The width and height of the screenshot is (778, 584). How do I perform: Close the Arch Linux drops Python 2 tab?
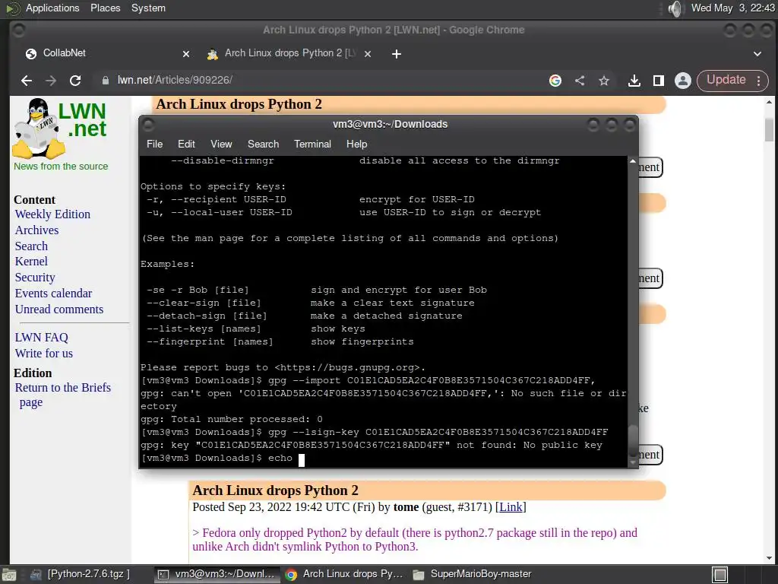point(368,54)
